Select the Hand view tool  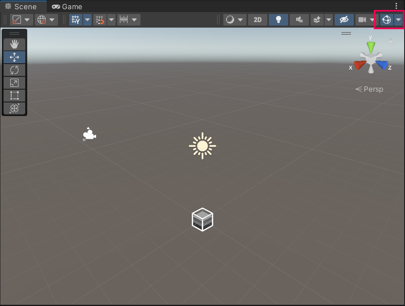pyautogui.click(x=14, y=44)
